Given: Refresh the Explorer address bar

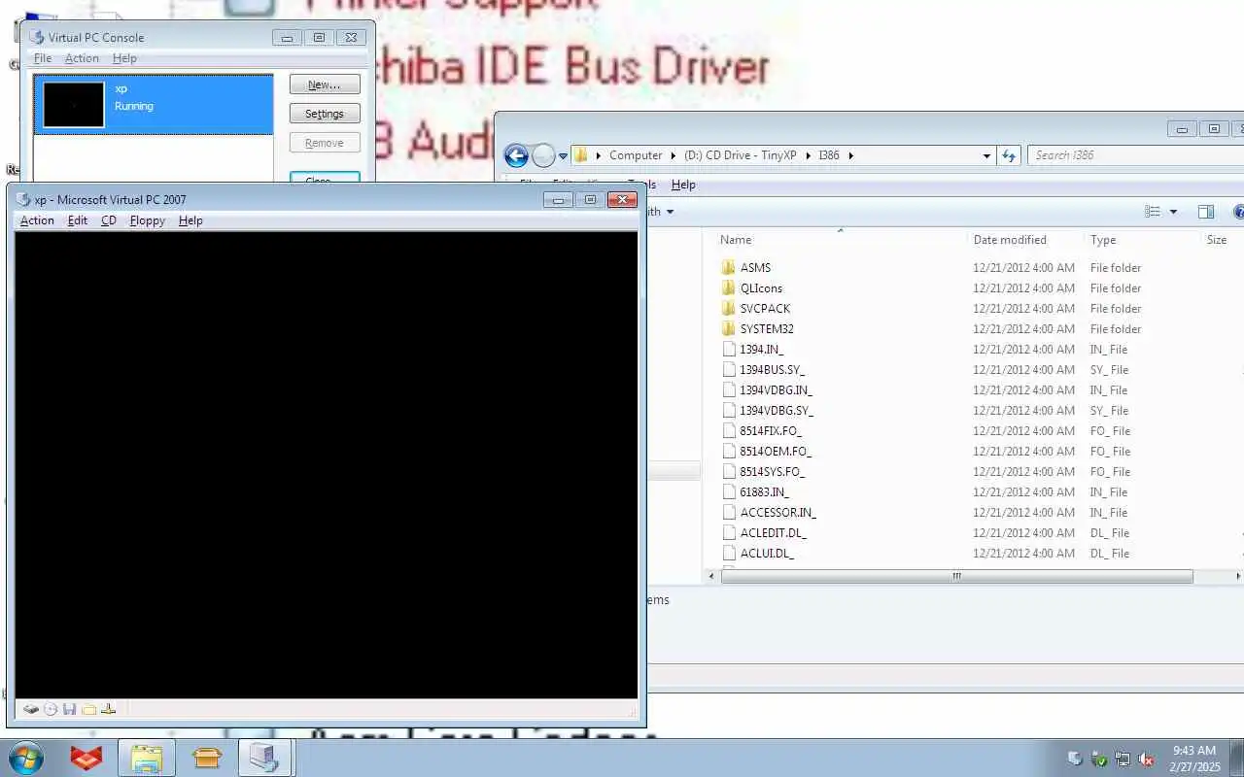Looking at the screenshot, I should (1008, 155).
